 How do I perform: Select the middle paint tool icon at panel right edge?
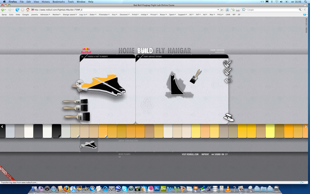pyautogui.click(x=228, y=71)
